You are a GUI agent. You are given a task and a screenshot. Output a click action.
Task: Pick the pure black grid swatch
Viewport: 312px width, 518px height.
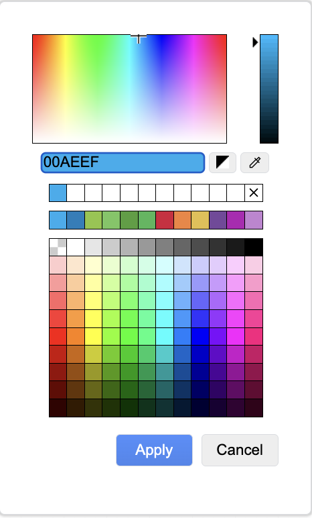pos(254,247)
